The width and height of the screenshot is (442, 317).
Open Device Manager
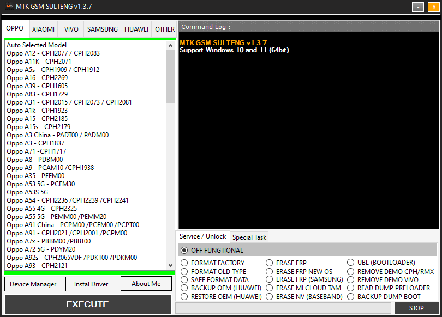click(33, 284)
